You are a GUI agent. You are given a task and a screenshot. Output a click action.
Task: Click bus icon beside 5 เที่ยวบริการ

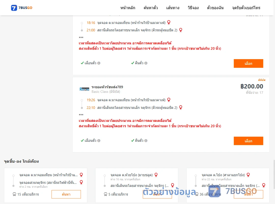click(105, 194)
